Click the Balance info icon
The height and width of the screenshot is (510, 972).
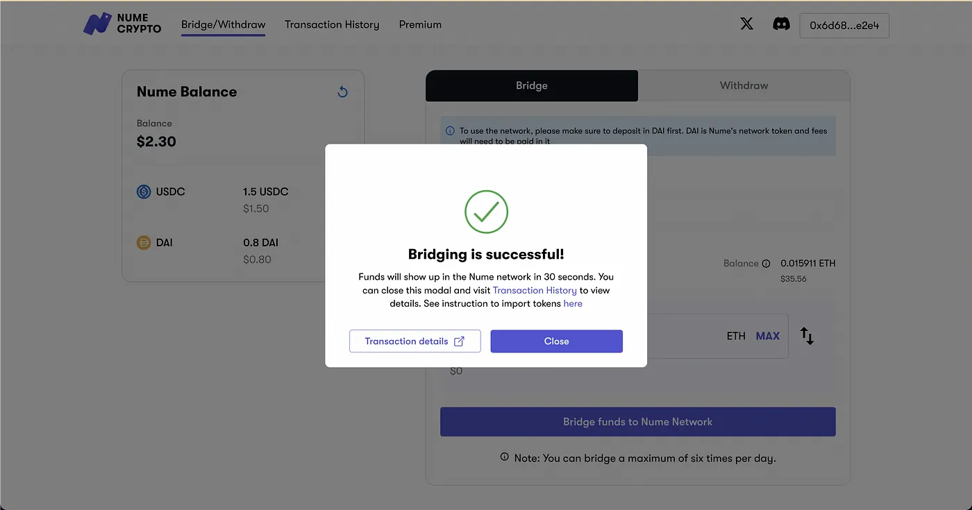(766, 264)
